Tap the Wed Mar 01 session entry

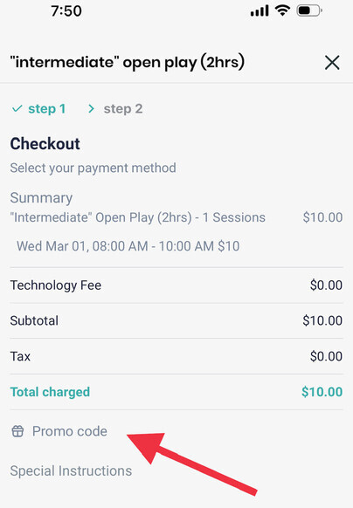pyautogui.click(x=128, y=246)
